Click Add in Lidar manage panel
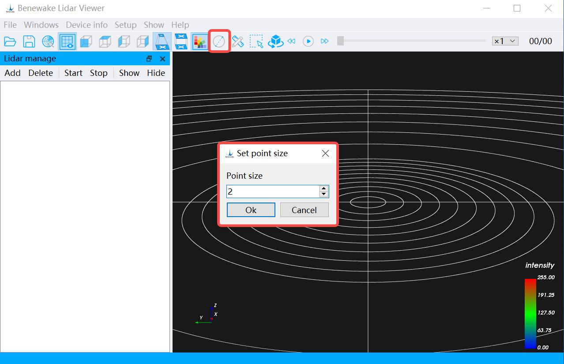 [x=12, y=73]
